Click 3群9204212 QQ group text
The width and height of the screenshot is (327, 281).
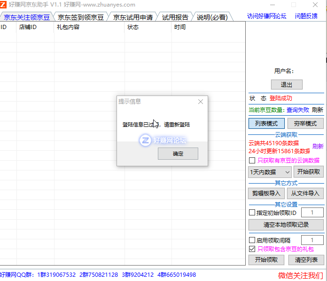(x=138, y=275)
